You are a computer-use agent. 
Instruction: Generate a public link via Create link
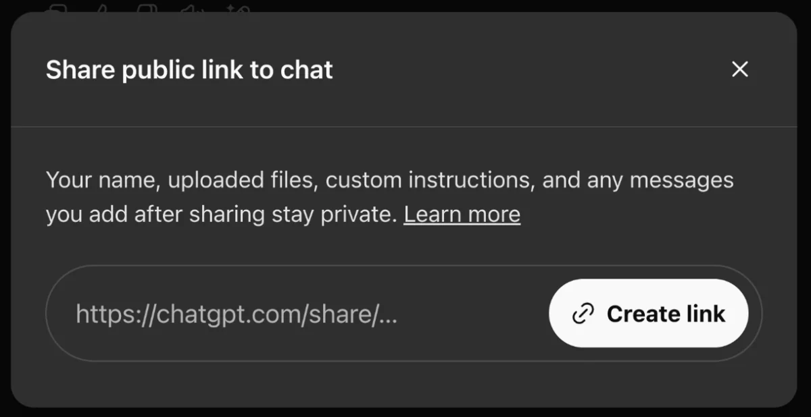point(649,314)
